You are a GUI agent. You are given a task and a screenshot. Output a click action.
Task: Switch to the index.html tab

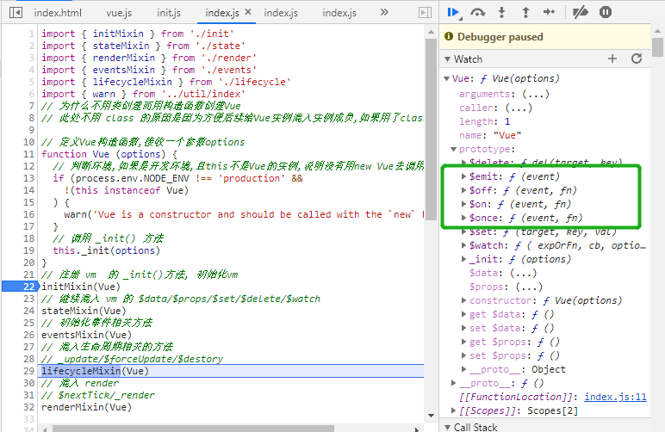(58, 13)
